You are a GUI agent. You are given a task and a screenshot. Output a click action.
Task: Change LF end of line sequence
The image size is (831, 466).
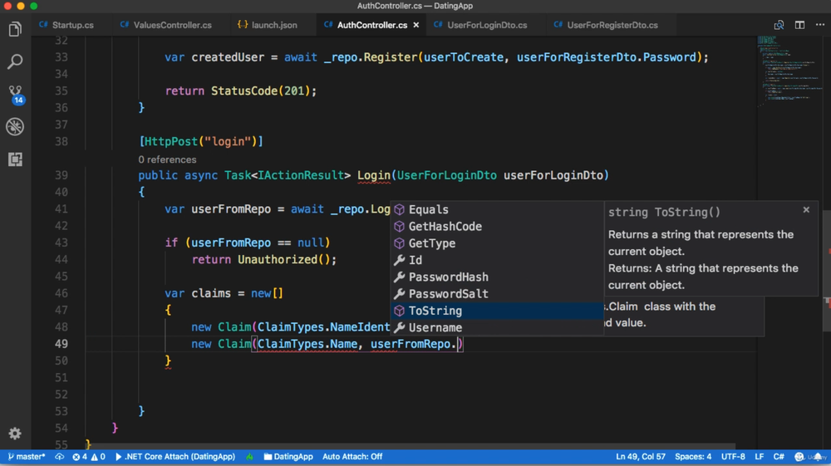pyautogui.click(x=759, y=457)
